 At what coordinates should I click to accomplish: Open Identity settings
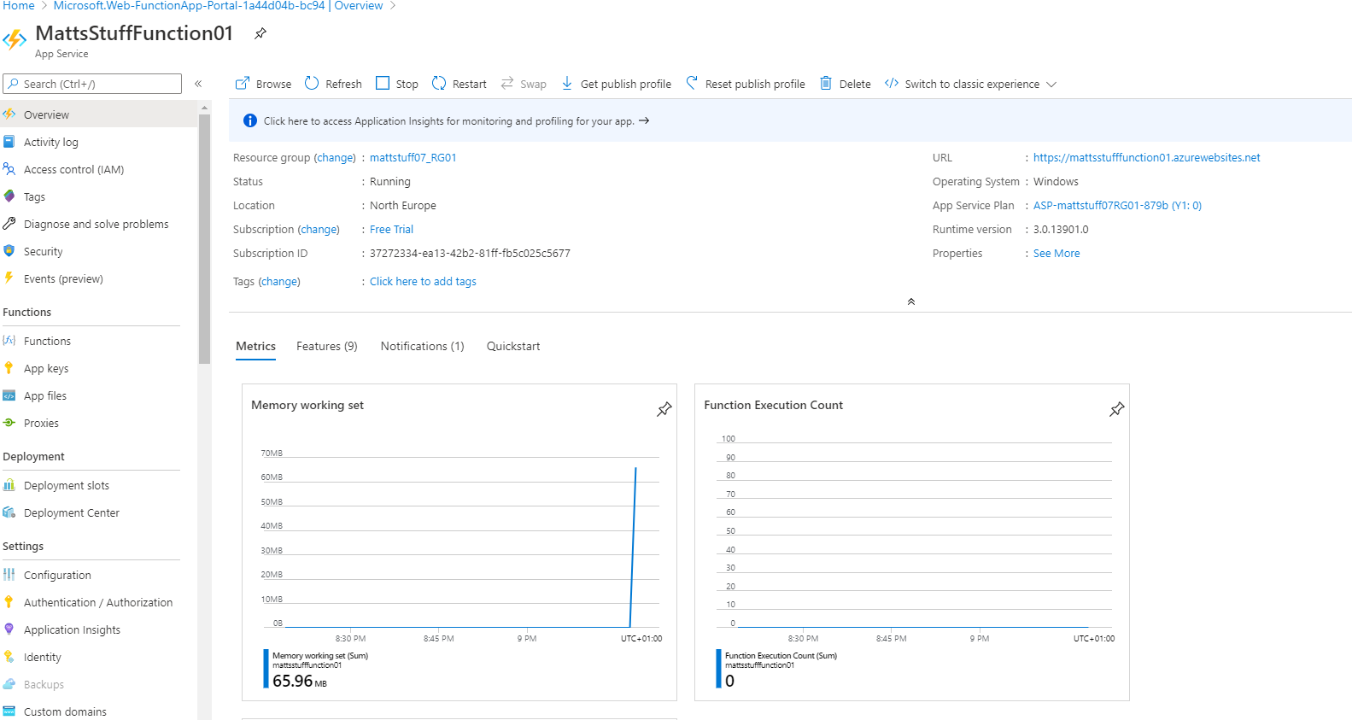98,657
